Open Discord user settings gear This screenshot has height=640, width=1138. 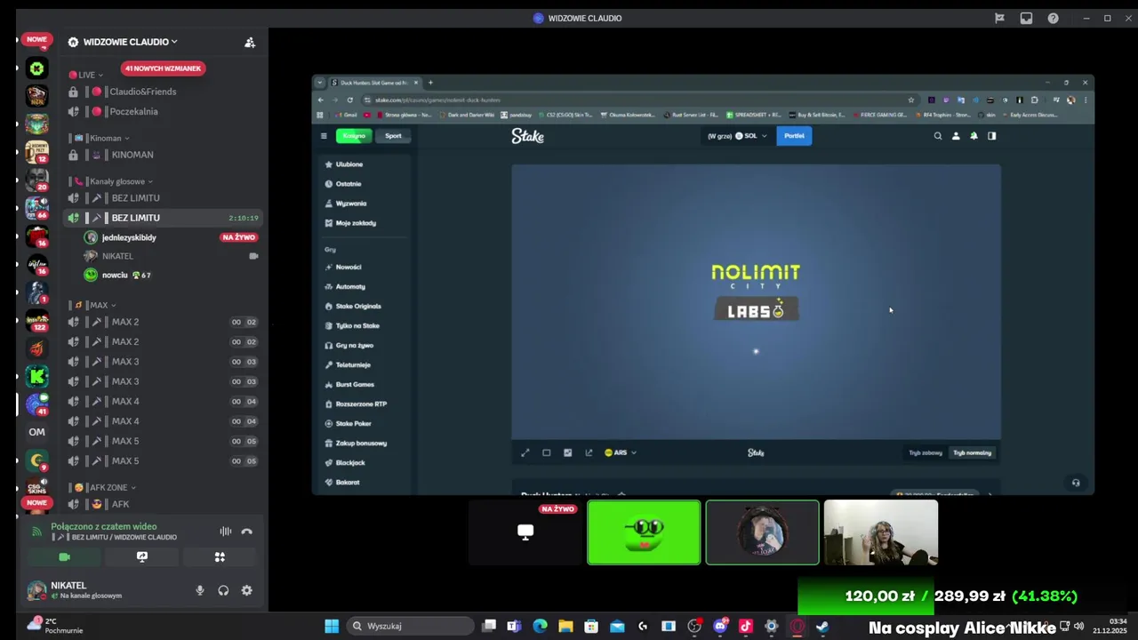tap(247, 590)
